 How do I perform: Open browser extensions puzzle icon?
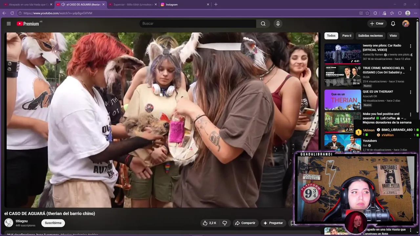(x=375, y=13)
